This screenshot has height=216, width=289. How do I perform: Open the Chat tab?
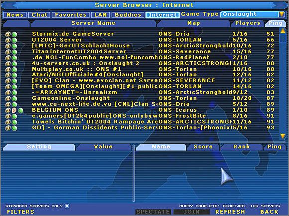pos(39,15)
